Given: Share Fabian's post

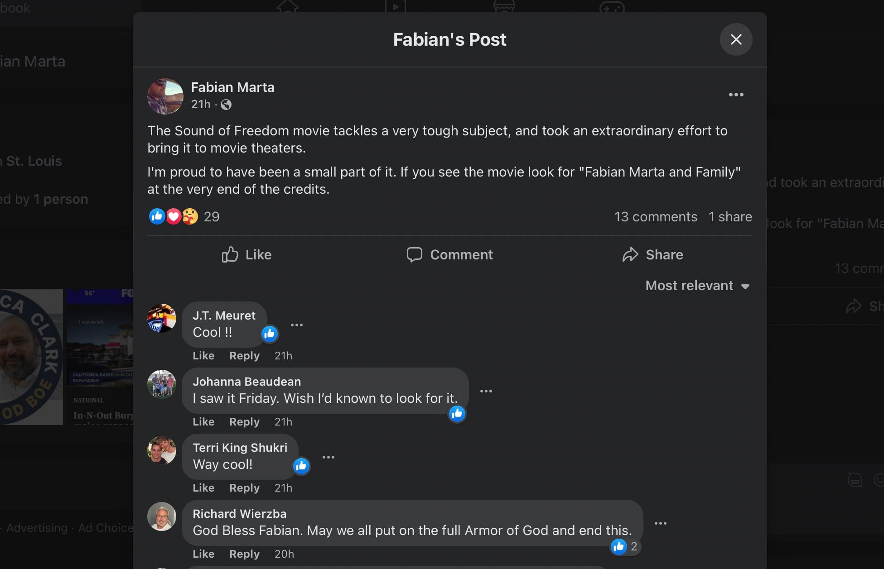Looking at the screenshot, I should click(652, 255).
